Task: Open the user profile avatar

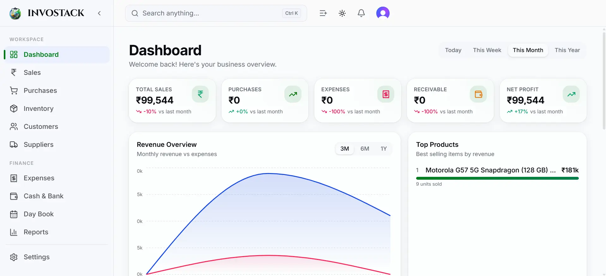Action: 383,13
